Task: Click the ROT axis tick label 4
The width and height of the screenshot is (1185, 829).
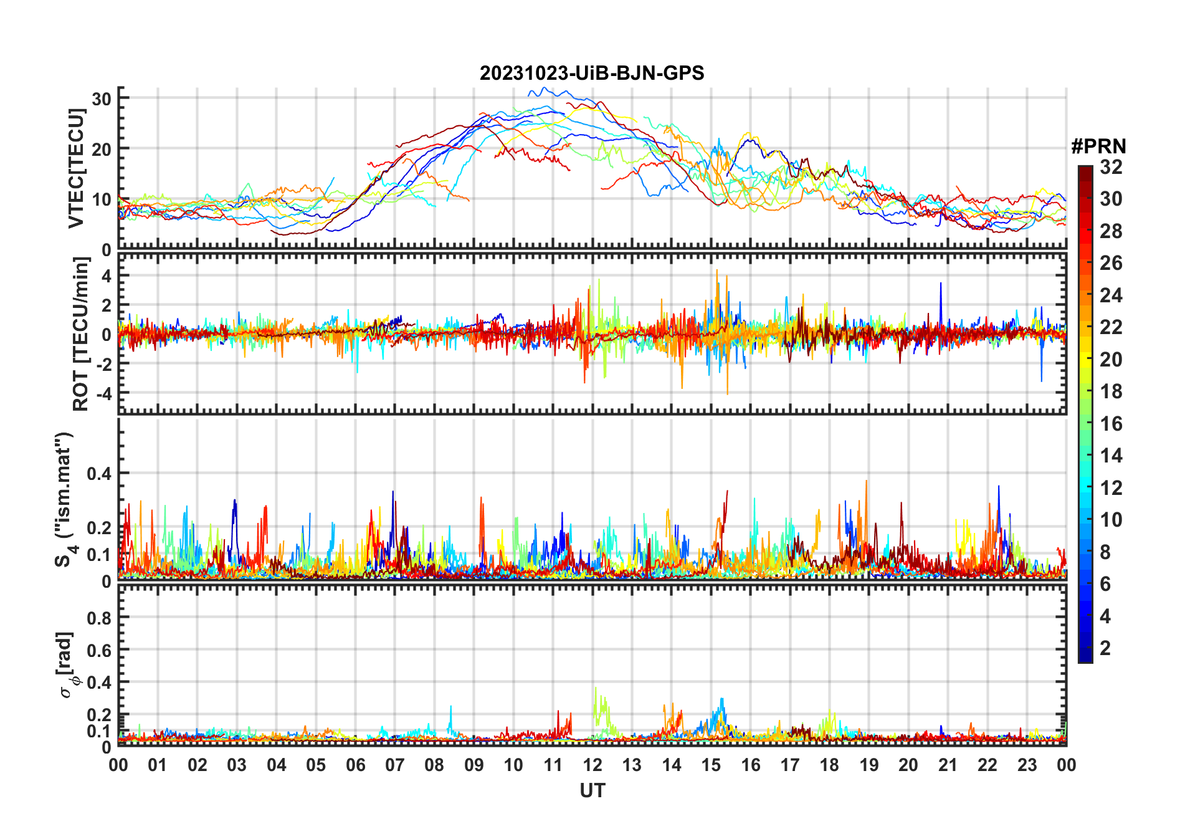Action: (107, 276)
